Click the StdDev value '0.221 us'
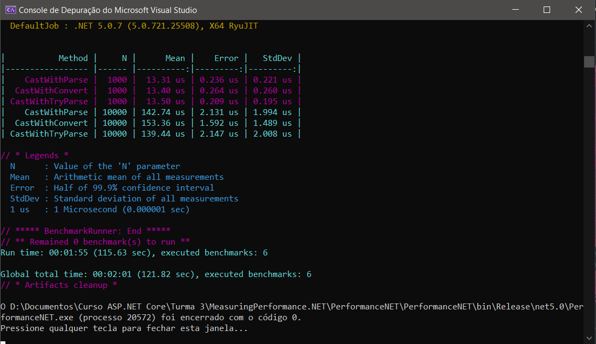 point(273,80)
